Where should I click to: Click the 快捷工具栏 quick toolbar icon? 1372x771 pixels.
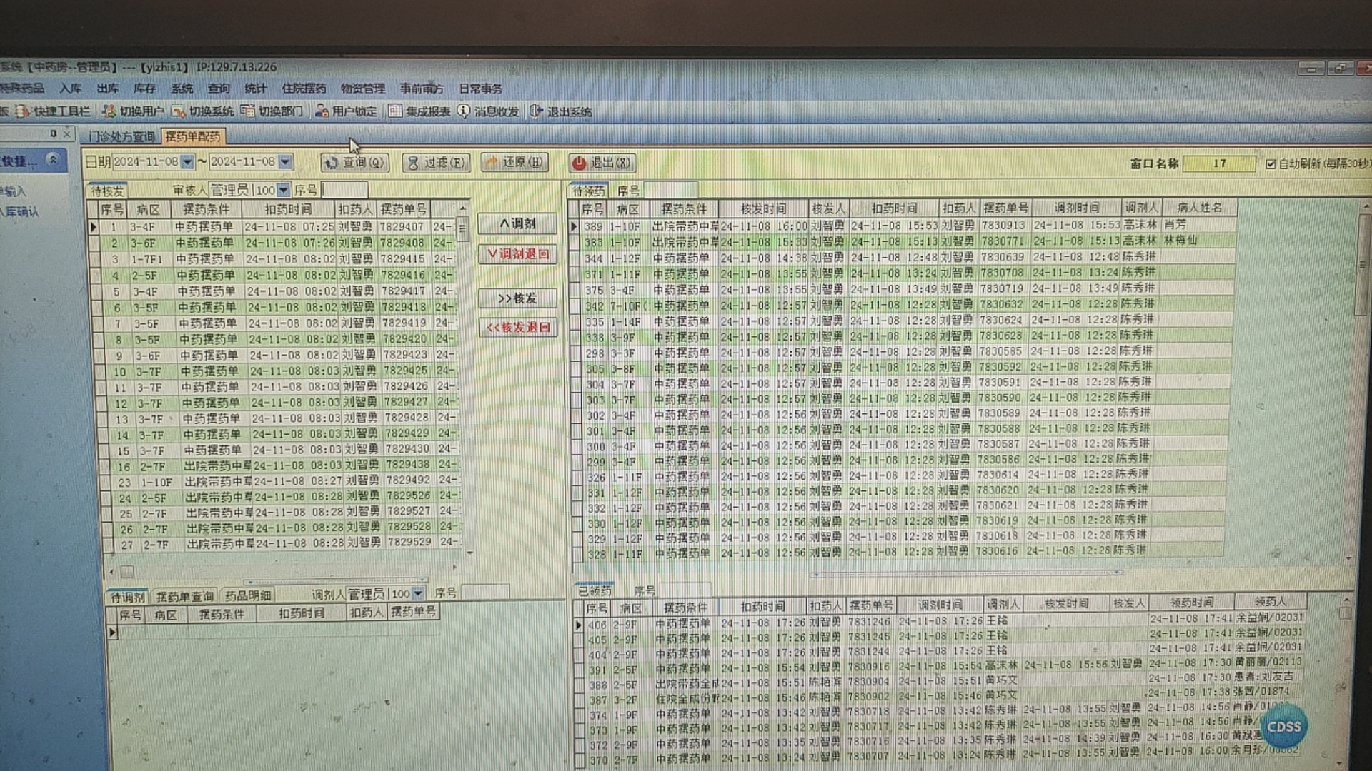point(22,111)
